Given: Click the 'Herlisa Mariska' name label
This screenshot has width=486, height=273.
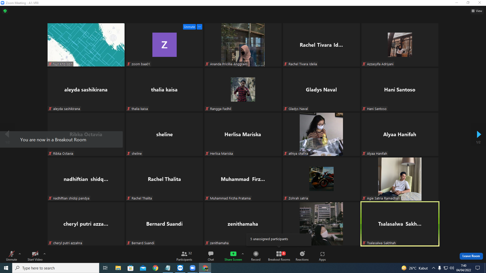Looking at the screenshot, I should (221, 154).
